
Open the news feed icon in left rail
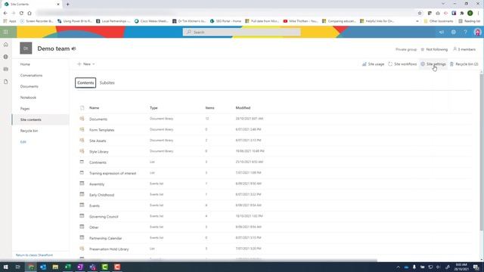(5, 69)
